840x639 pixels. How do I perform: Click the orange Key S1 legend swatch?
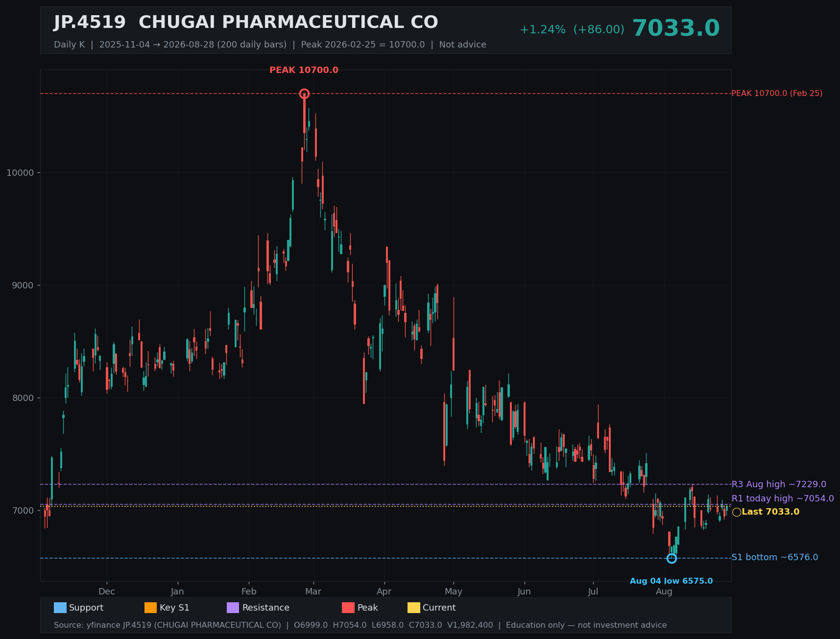tap(151, 608)
